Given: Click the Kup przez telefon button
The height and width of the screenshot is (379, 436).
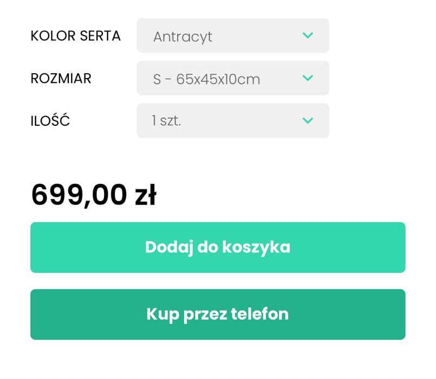Looking at the screenshot, I should coord(218,314).
